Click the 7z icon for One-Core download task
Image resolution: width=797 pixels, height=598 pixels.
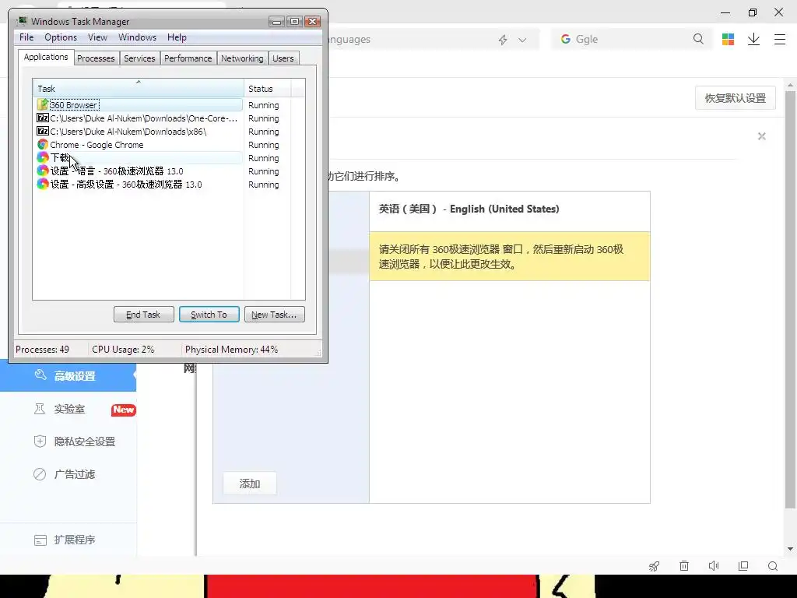(x=43, y=118)
